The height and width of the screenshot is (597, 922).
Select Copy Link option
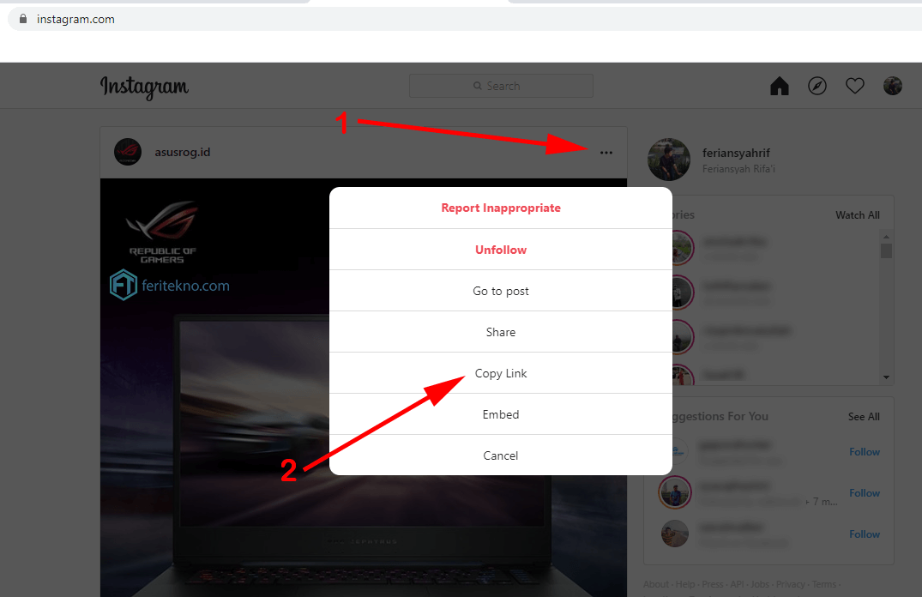point(500,373)
